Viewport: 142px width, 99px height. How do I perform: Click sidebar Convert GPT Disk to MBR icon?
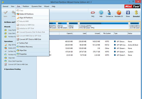pos(5,64)
